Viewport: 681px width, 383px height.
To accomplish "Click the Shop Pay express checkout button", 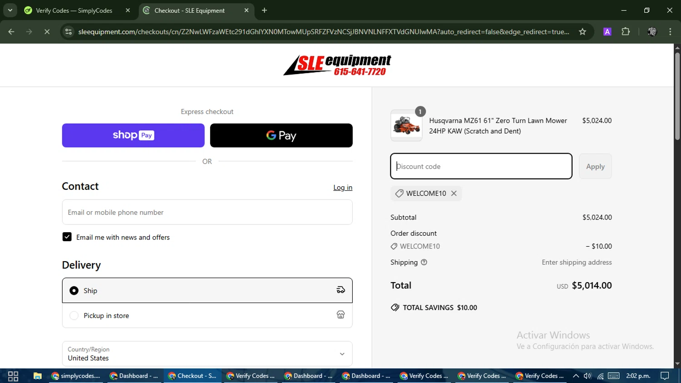I will point(133,135).
